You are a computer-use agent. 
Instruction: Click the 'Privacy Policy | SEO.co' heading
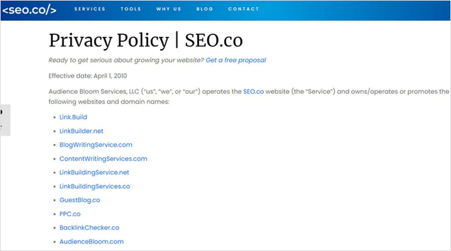point(146,41)
